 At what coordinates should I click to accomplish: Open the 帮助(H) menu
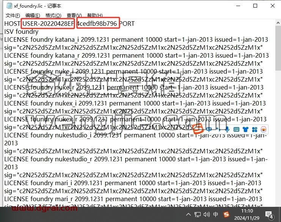click(x=95, y=16)
